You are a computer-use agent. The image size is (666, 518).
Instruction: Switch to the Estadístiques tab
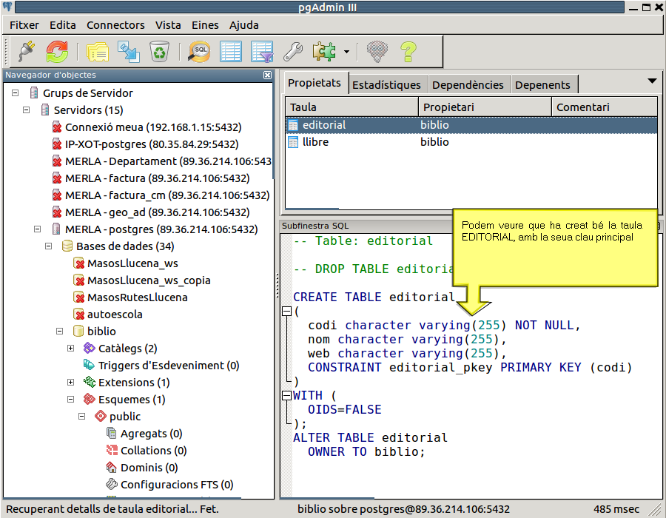click(x=386, y=85)
